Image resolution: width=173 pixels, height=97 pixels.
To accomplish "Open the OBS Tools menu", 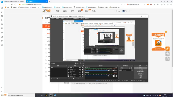I will [82, 19].
